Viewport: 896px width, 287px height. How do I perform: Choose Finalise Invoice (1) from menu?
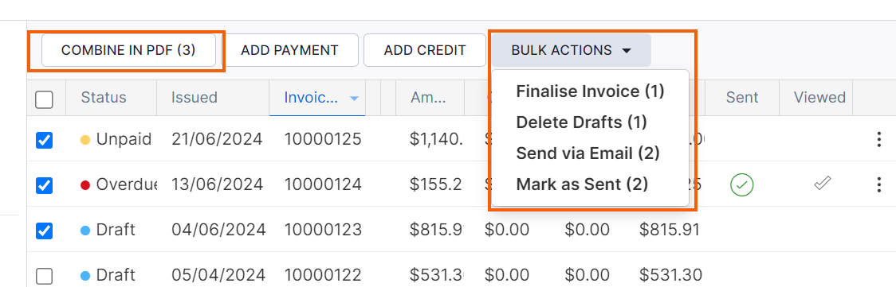[590, 91]
